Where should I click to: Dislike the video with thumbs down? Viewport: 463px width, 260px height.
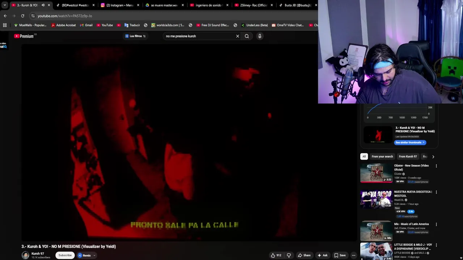tap(289, 255)
